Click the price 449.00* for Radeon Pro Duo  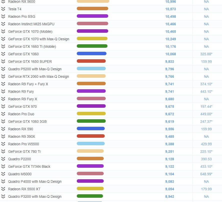pos(206,114)
